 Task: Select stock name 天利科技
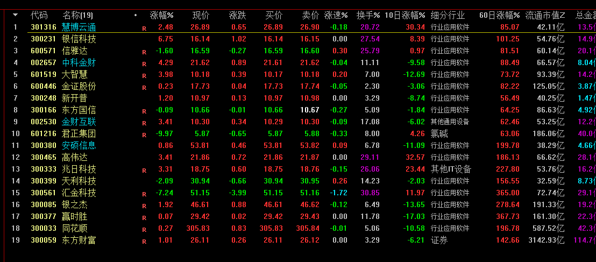79,181
